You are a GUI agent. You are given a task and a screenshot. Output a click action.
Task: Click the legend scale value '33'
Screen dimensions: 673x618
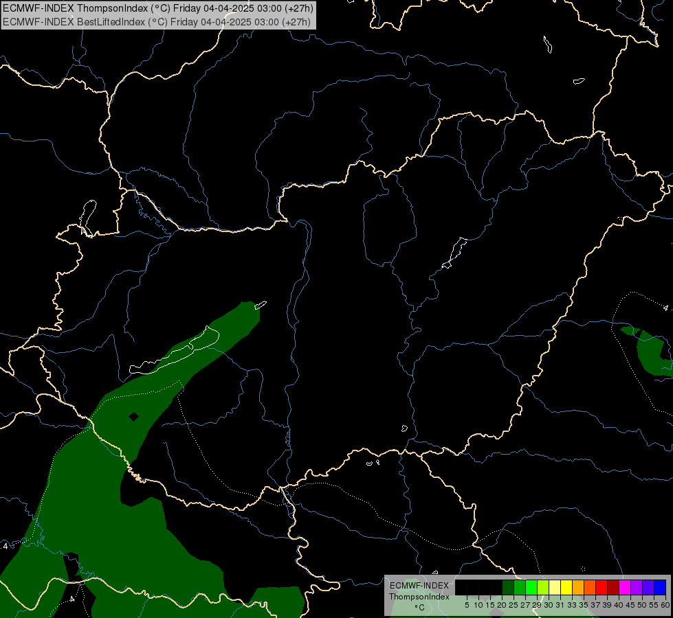[572, 605]
